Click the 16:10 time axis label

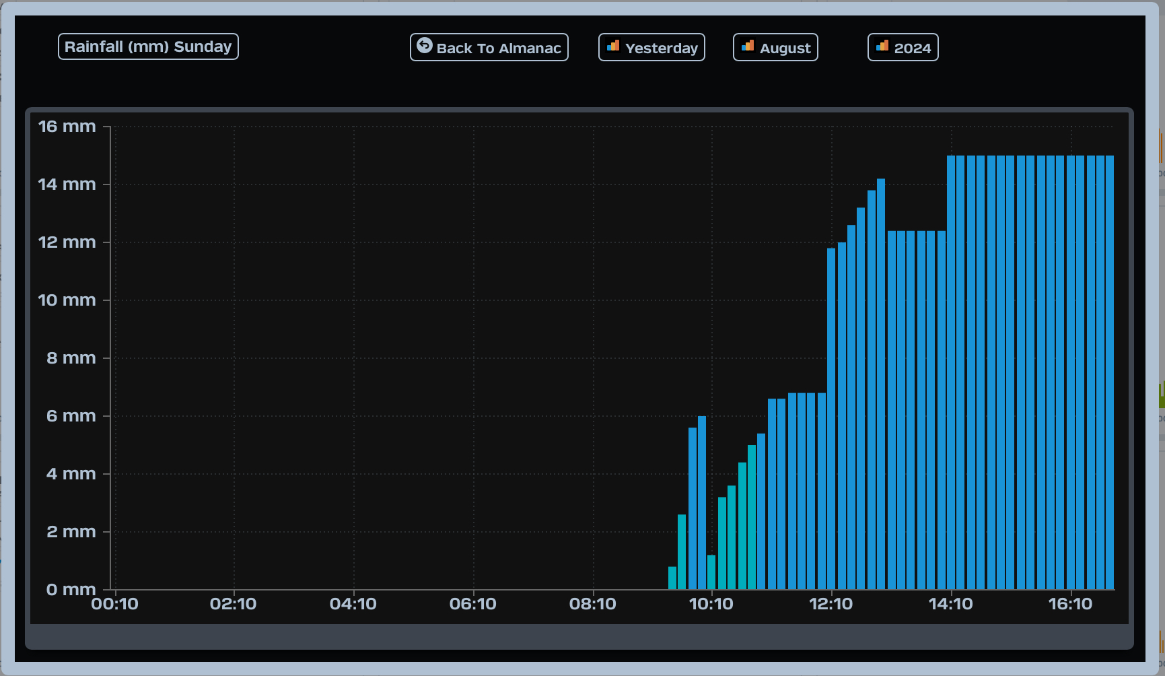pyautogui.click(x=1071, y=604)
